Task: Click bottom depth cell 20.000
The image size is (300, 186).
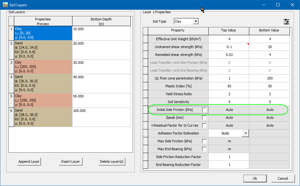Action: point(101,50)
